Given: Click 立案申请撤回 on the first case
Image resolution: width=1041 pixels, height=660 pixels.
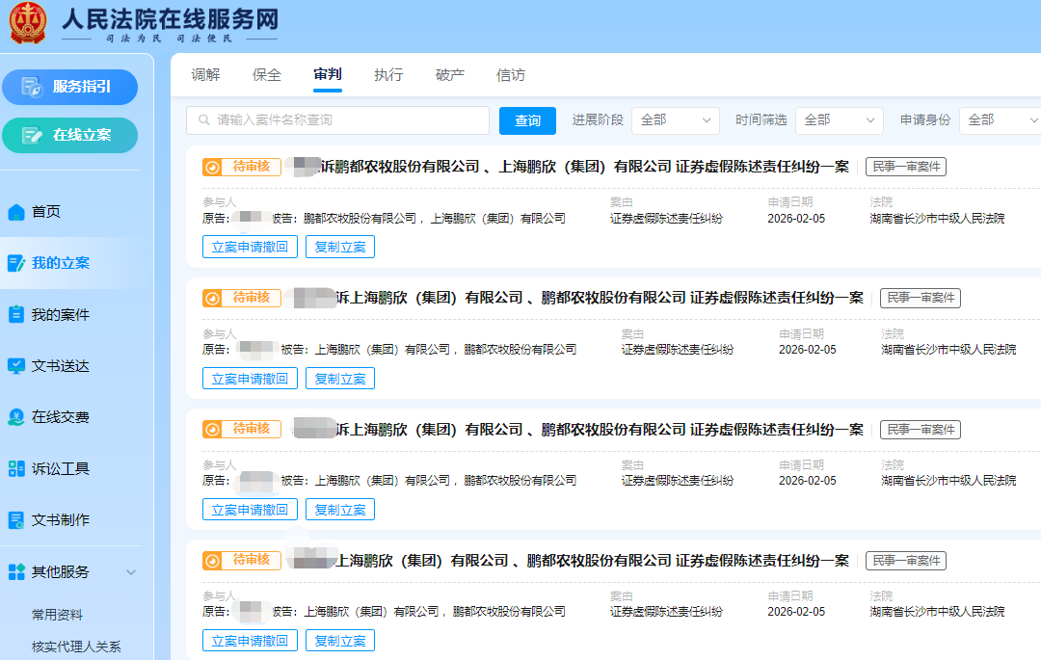Looking at the screenshot, I should coord(250,247).
